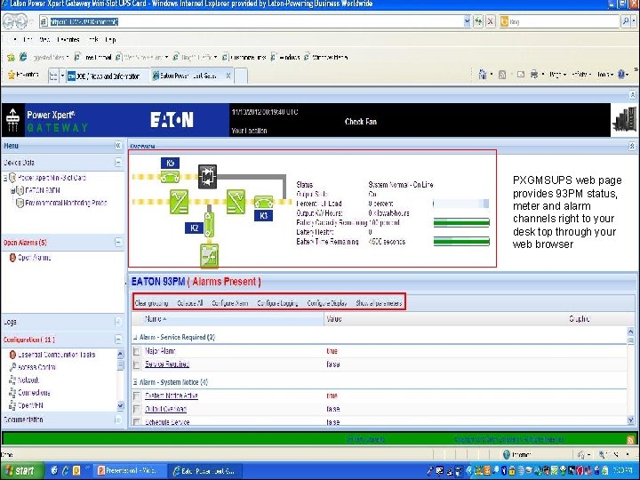Viewport: 640px width, 480px height.
Task: Collapse the Open Alarms panel
Action: point(118,243)
